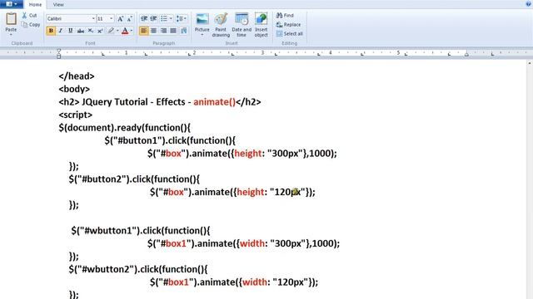This screenshot has height=299, width=533.
Task: Justify the paragraph text
Action: point(173,31)
